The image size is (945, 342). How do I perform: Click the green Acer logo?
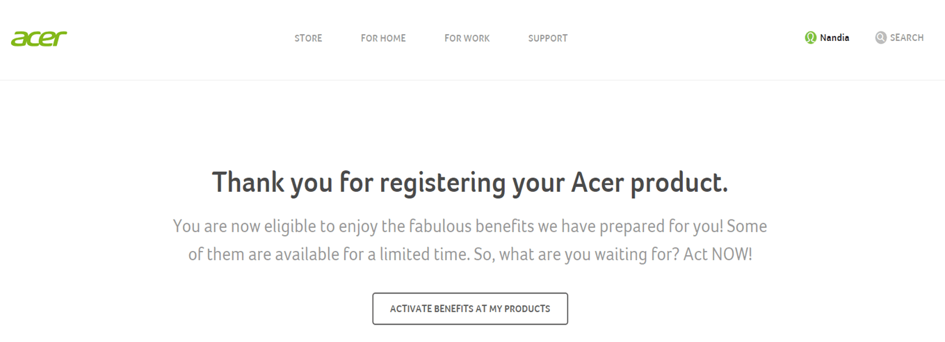pyautogui.click(x=39, y=38)
